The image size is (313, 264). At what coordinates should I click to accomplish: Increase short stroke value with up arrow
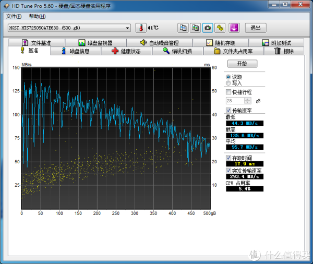click(247, 99)
